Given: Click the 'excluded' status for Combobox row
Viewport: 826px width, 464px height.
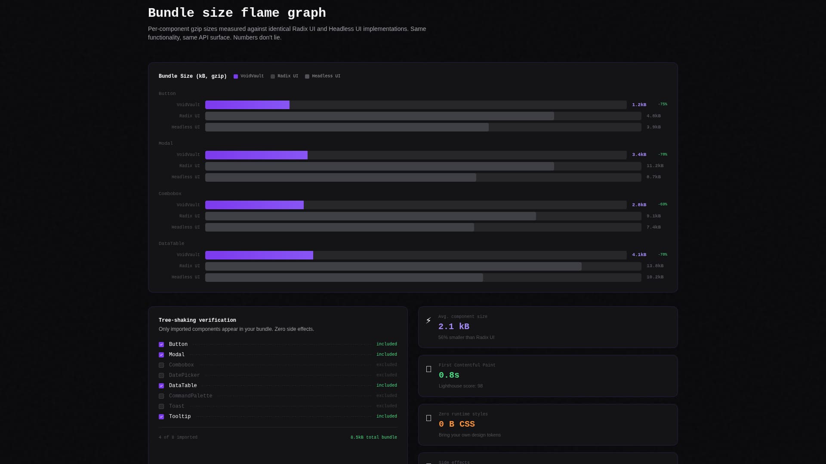Looking at the screenshot, I should pos(387,365).
